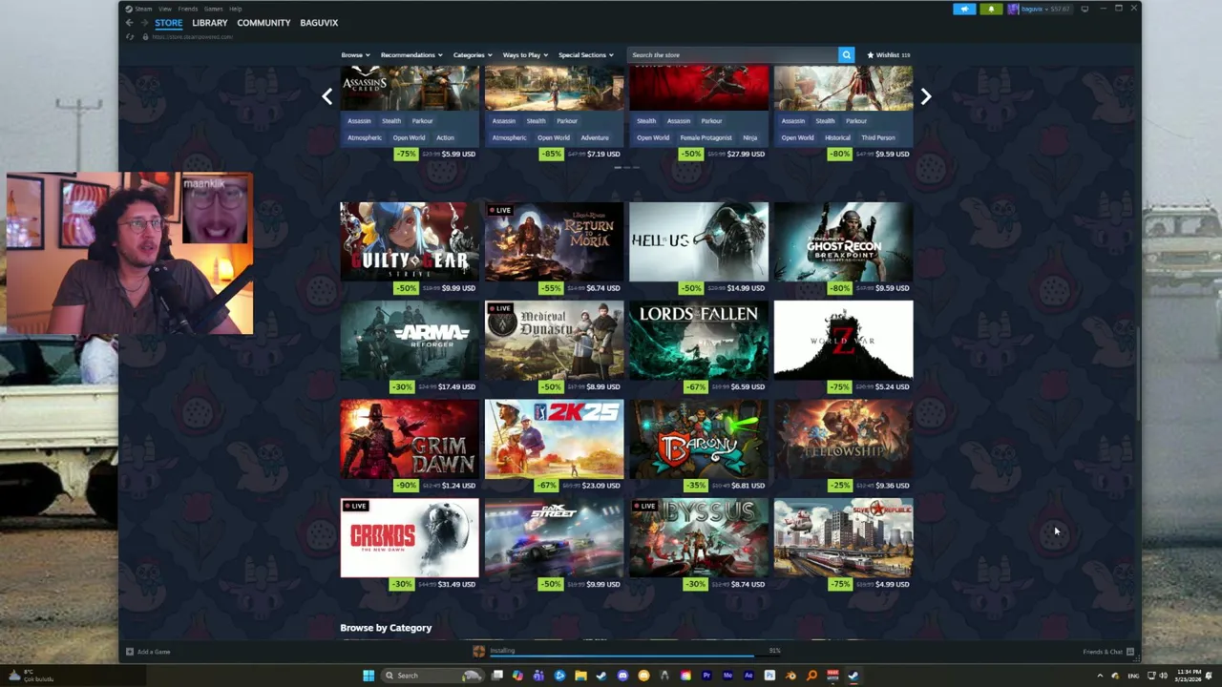Open Media Encoder from the taskbar
Screen dimensions: 1222x687
727,676
